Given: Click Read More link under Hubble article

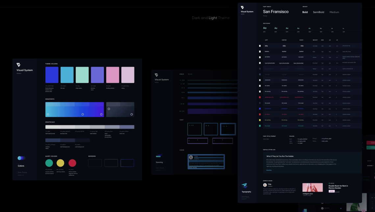Looking at the screenshot, I should pos(269,170).
